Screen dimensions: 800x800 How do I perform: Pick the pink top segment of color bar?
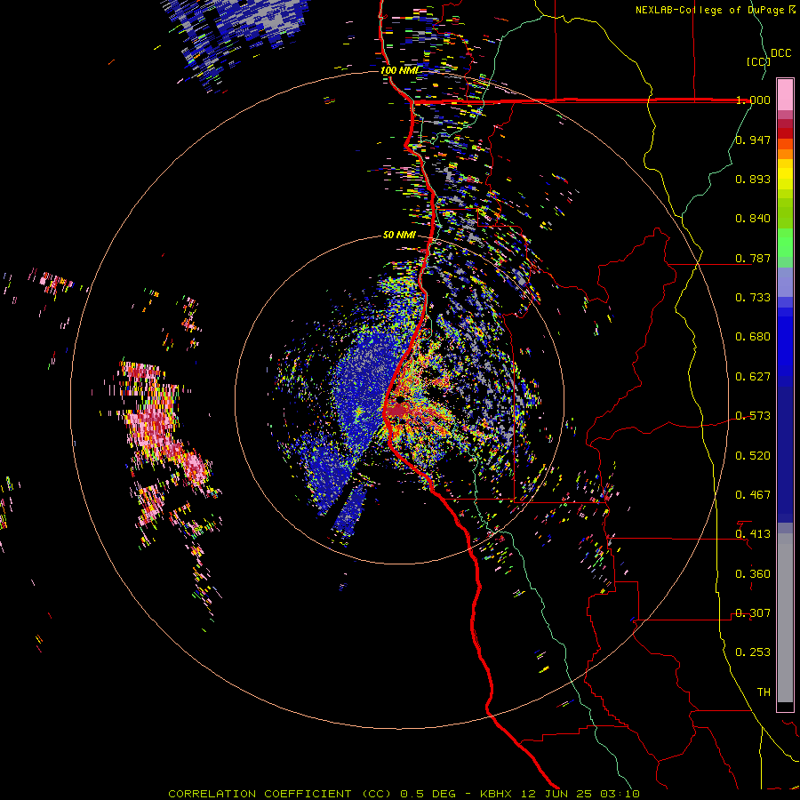[785, 94]
